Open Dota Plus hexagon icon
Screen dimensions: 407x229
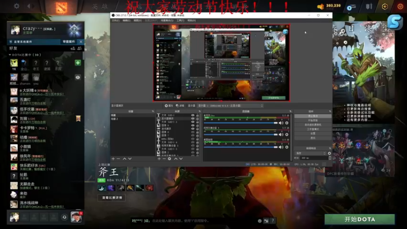tap(385, 7)
